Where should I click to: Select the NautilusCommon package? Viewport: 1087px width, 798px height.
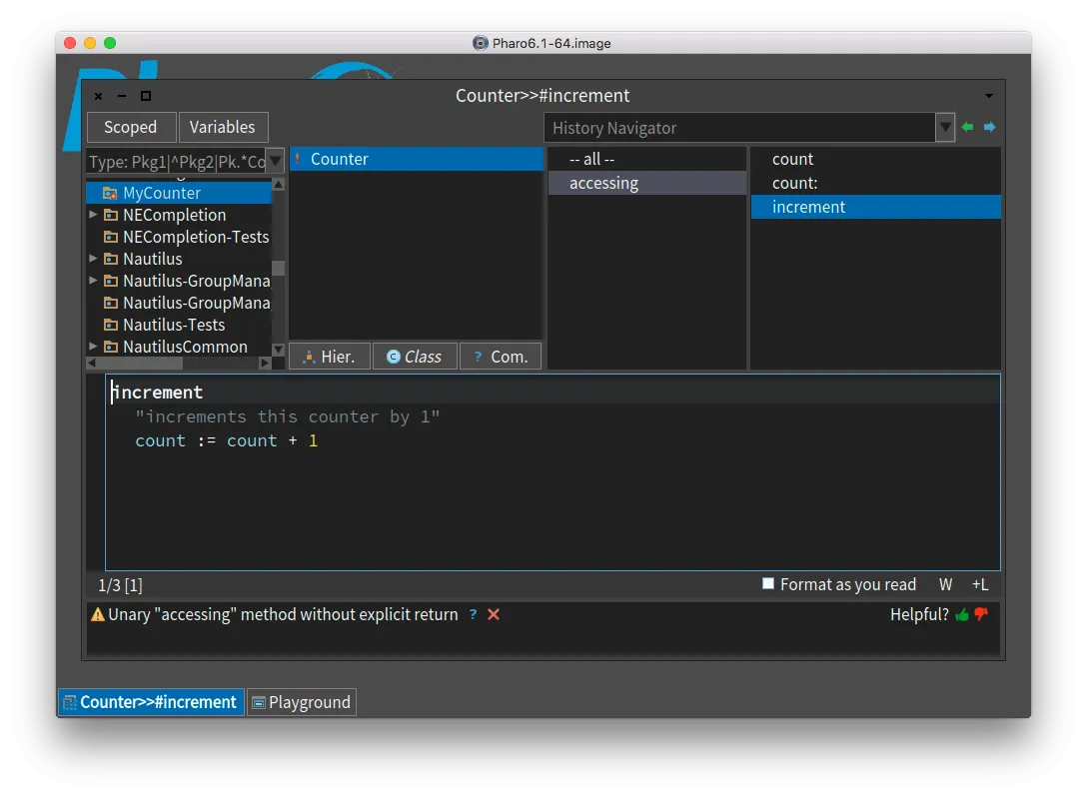click(179, 347)
